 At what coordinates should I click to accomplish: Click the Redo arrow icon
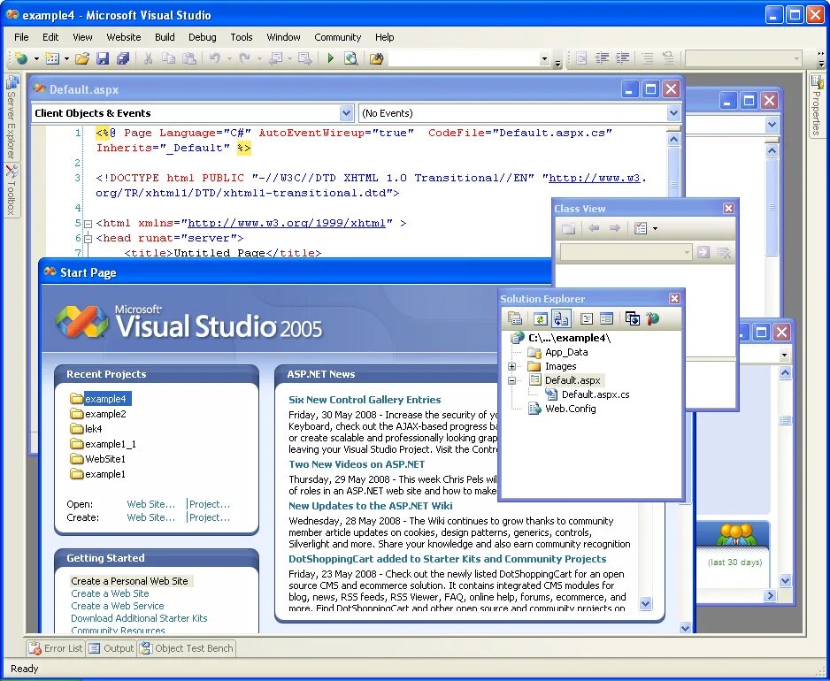pos(244,58)
